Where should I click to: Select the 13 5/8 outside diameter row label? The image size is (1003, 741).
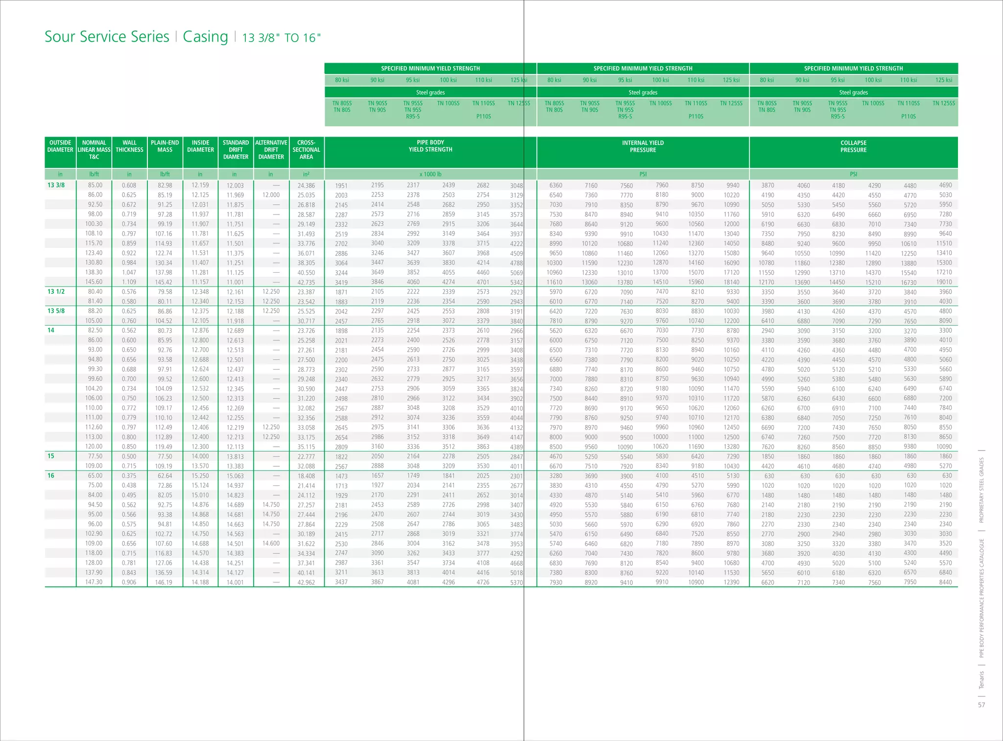56,311
